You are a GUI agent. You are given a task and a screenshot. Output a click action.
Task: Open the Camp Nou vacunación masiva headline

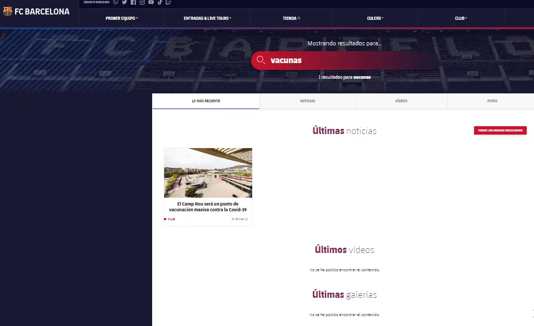click(x=208, y=207)
